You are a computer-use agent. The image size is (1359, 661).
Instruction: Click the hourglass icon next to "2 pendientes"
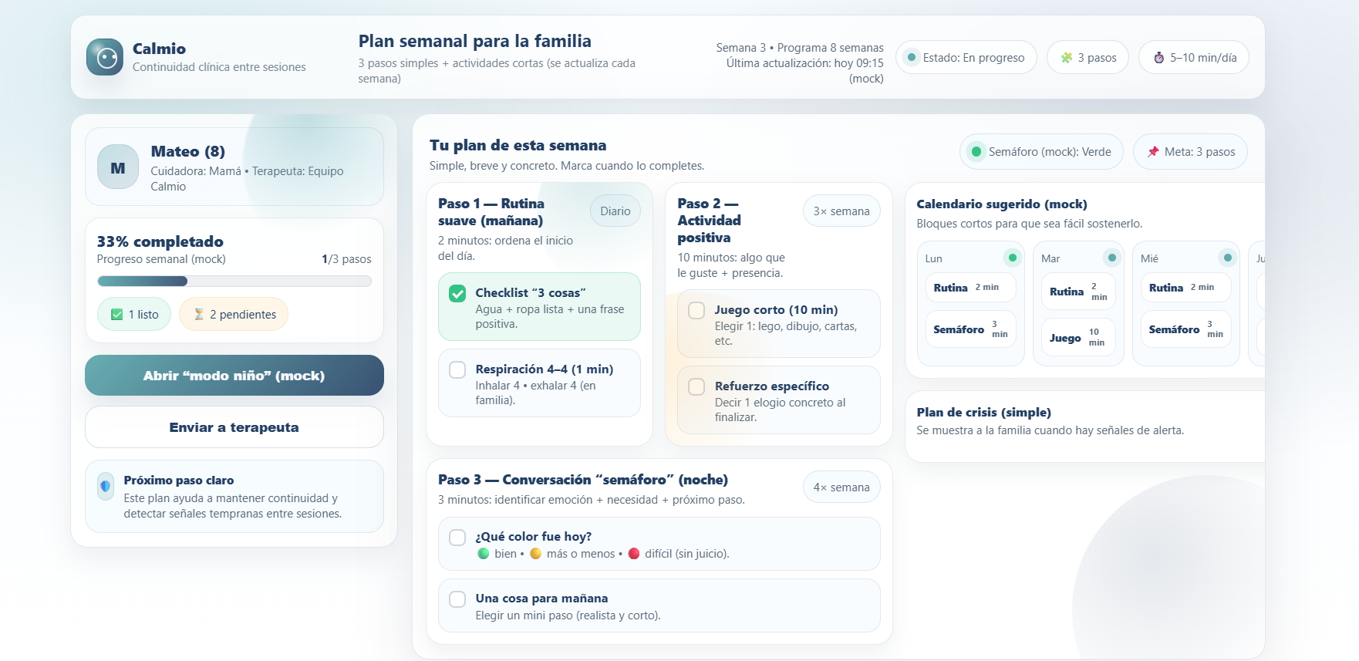click(x=199, y=314)
